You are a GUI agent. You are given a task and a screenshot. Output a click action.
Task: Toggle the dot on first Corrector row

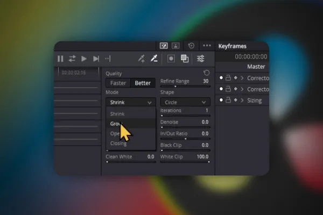pyautogui.click(x=221, y=78)
